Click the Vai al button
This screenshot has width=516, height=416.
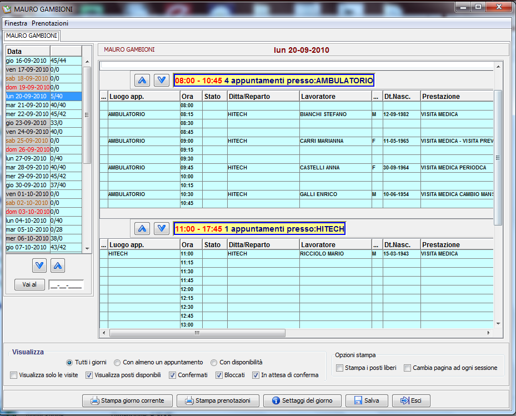29,284
